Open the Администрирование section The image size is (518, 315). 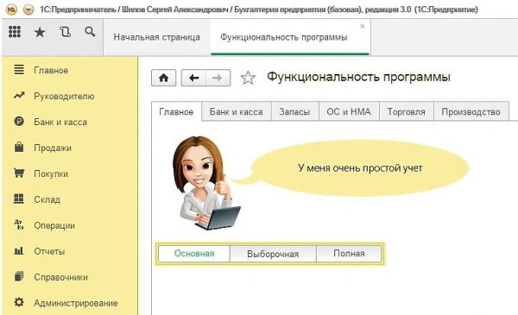pyautogui.click(x=70, y=303)
